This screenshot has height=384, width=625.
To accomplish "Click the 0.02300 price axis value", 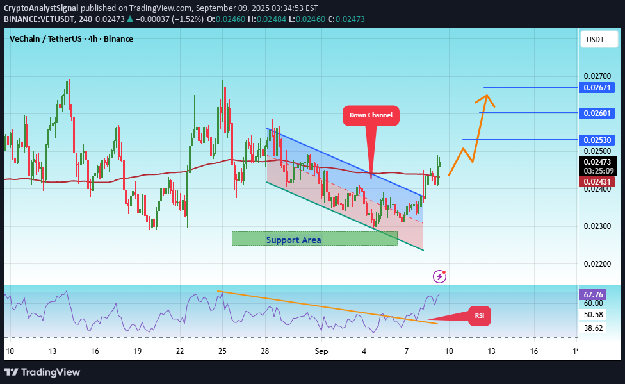I will 597,226.
